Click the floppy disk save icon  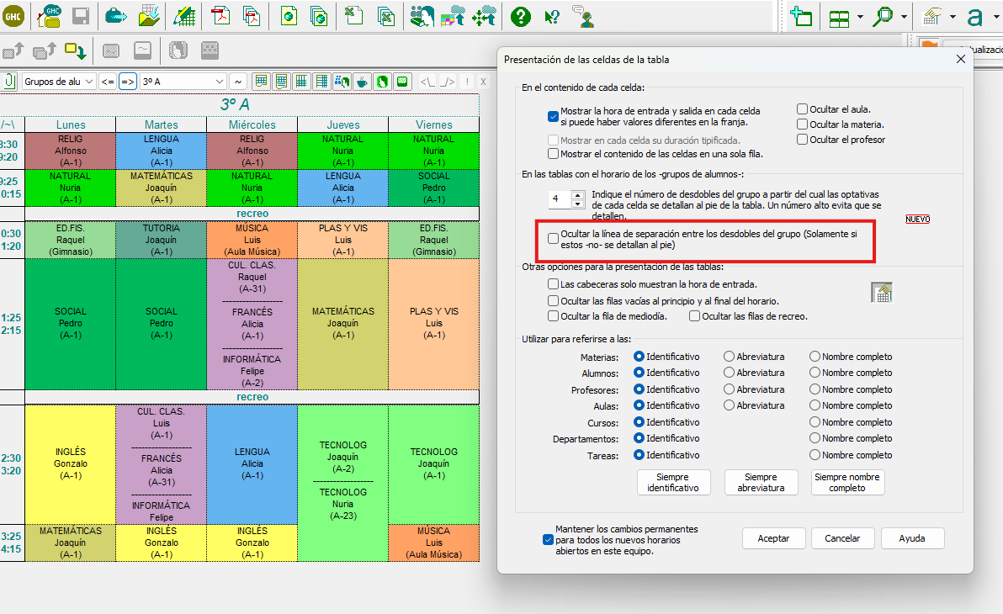(81, 16)
